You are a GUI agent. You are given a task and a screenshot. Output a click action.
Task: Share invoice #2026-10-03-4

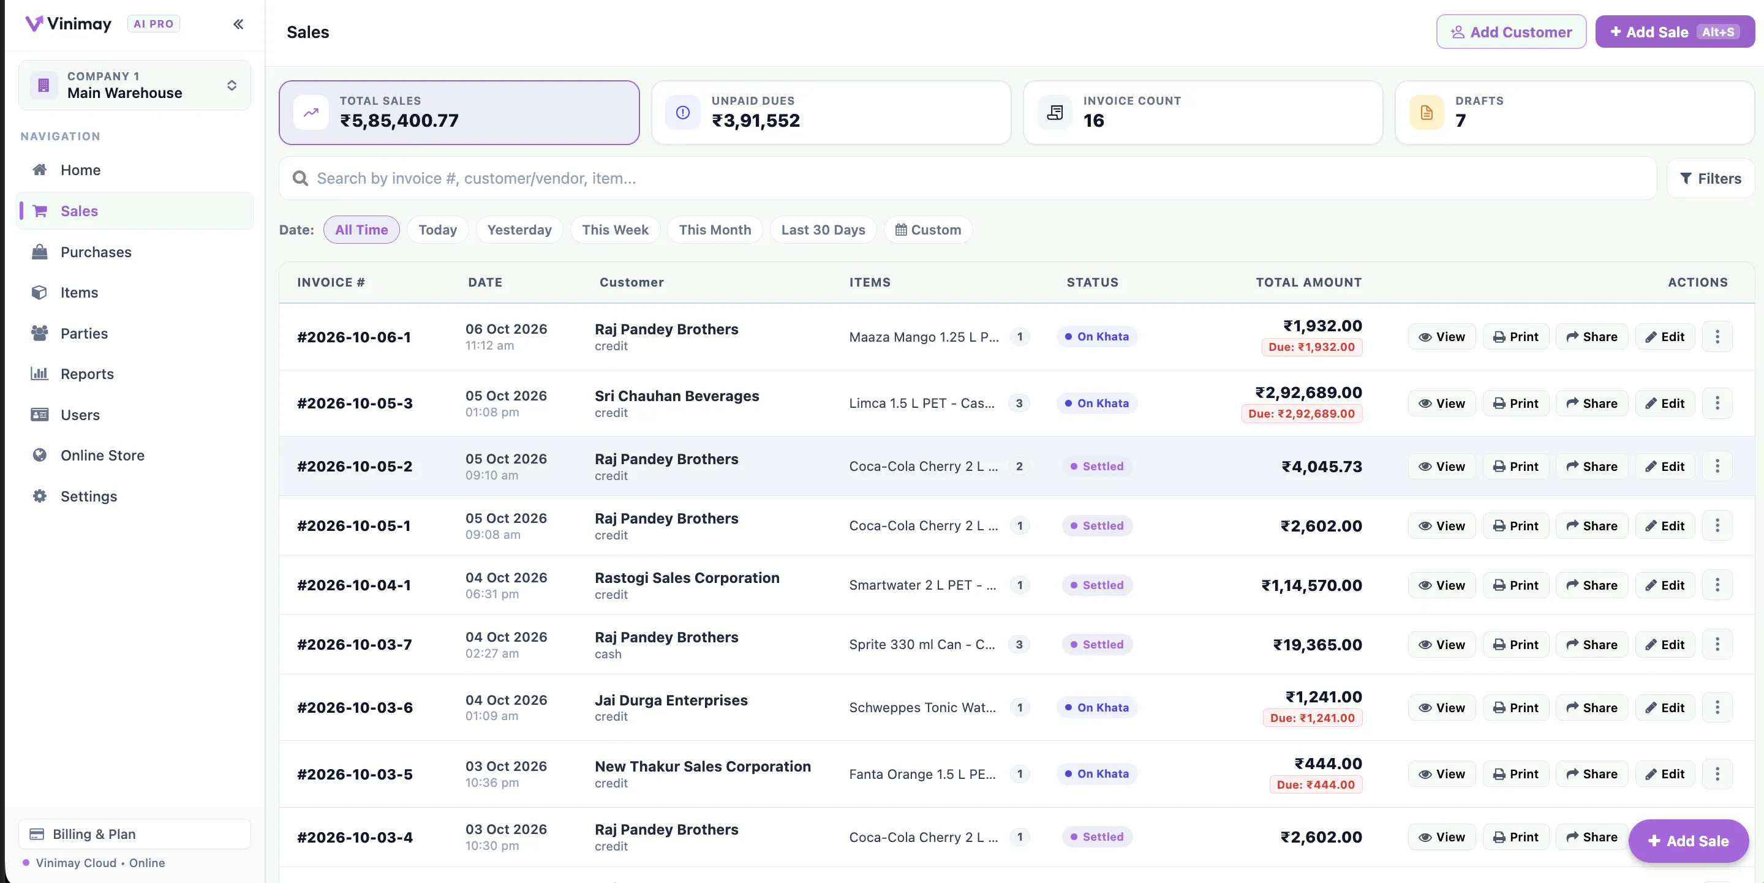1591,836
